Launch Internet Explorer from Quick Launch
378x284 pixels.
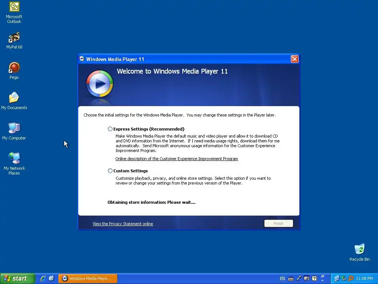43,278
